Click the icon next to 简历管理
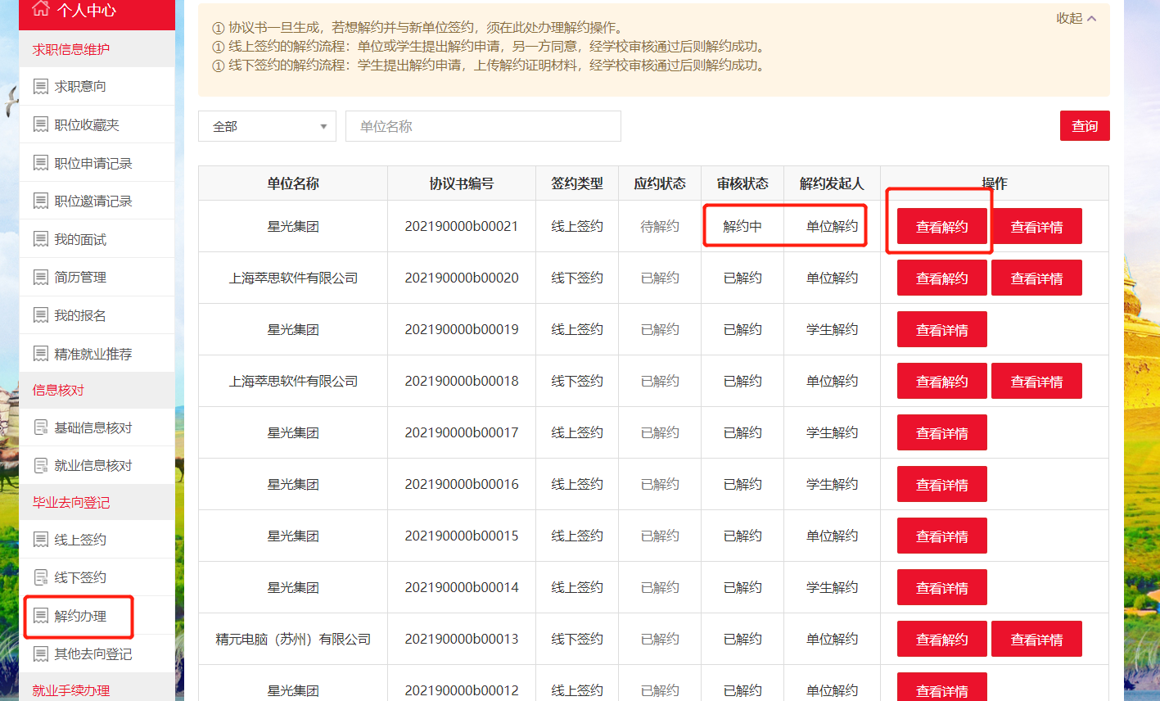The image size is (1160, 701). point(40,277)
